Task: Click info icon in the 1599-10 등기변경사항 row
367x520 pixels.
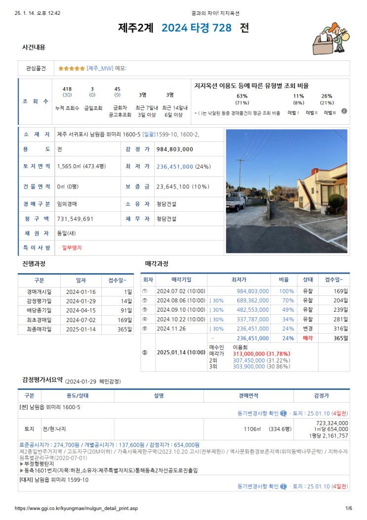Action: click(283, 486)
